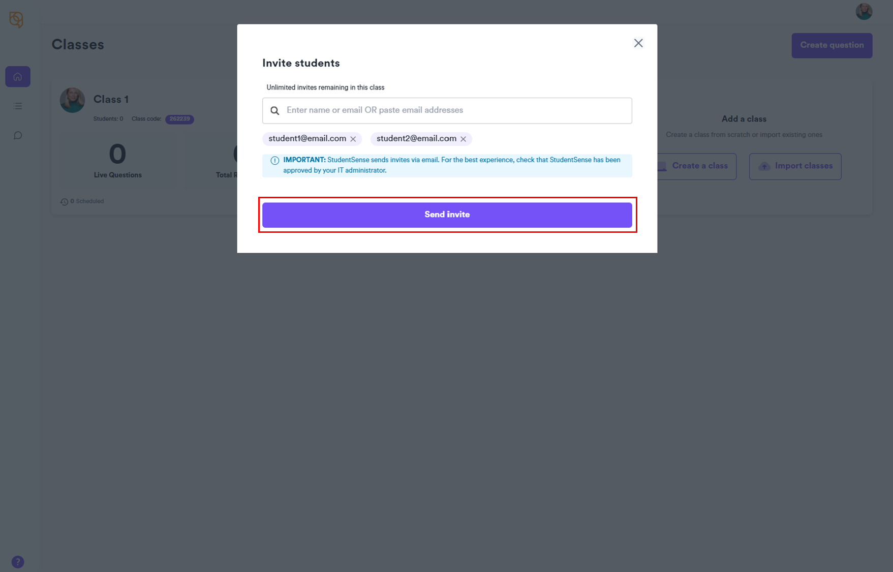Open the chat bubble sidebar icon
This screenshot has width=893, height=572.
point(18,135)
